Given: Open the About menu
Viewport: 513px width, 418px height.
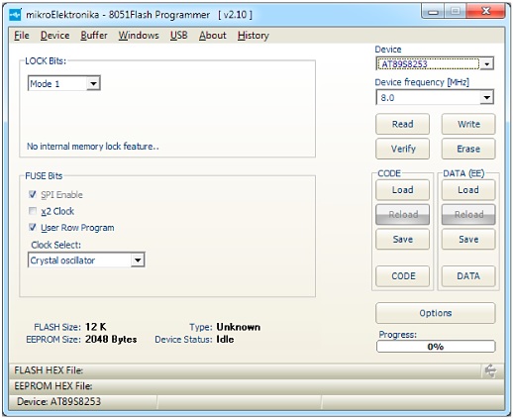Looking at the screenshot, I should coord(213,36).
